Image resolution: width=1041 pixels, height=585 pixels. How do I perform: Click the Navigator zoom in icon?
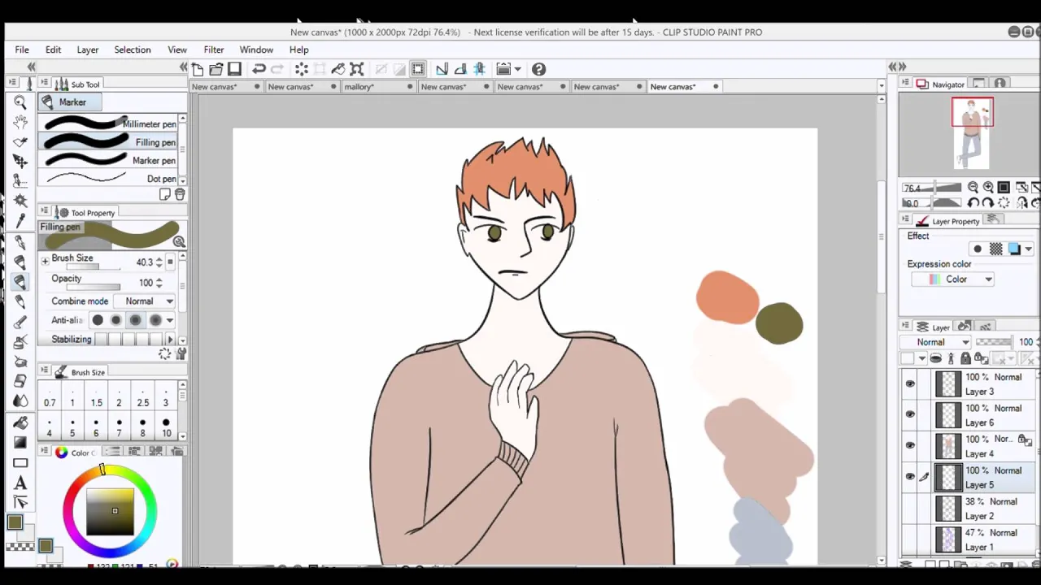988,188
